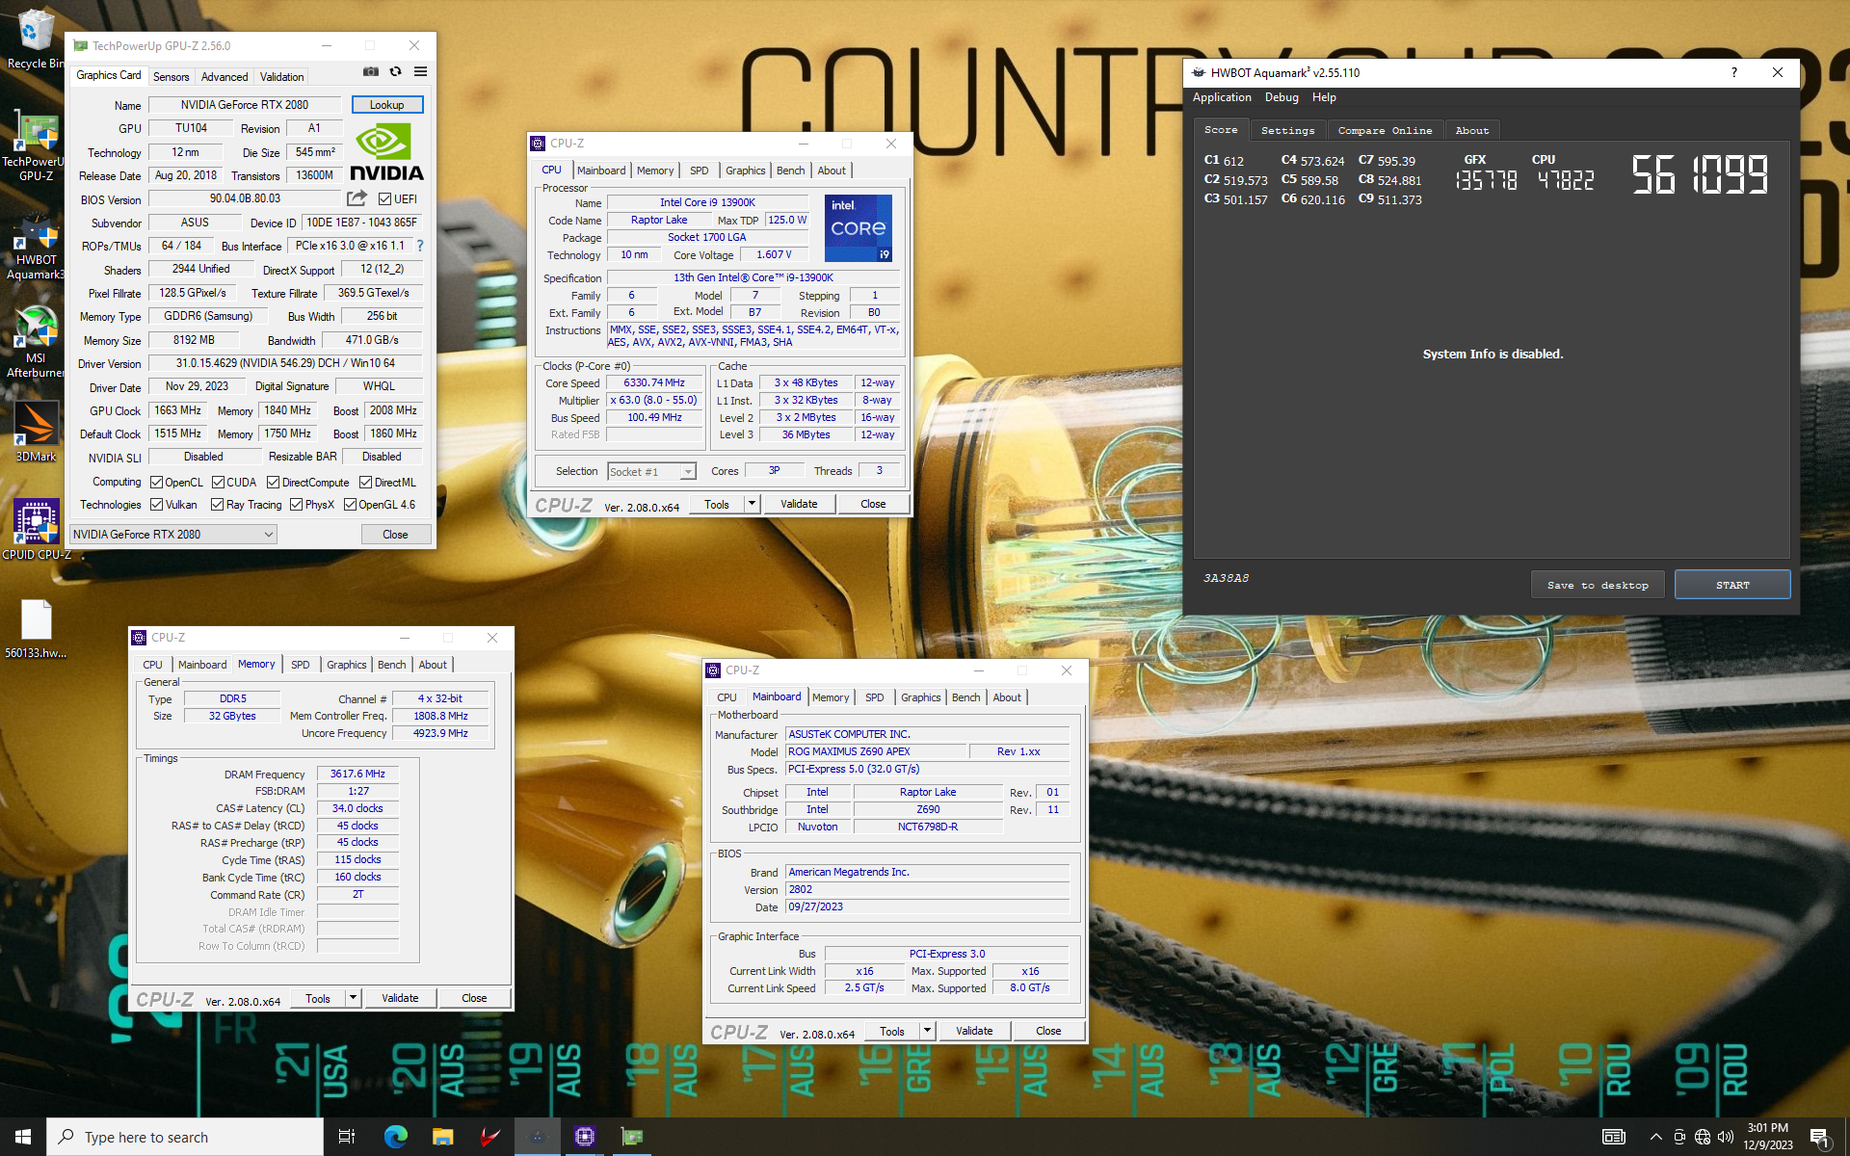Expand Tools dropdown arrow in CPU-Z Mainboard window
This screenshot has width=1850, height=1156.
pyautogui.click(x=927, y=1031)
